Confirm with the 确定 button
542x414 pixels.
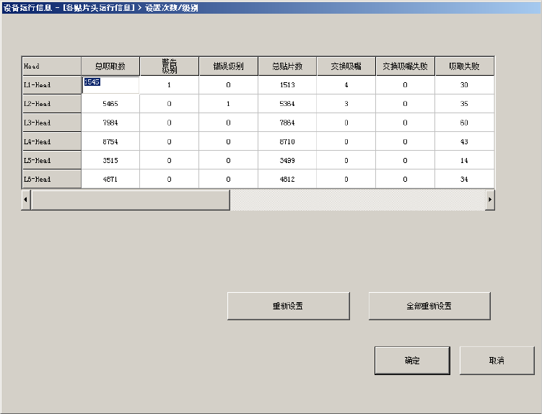tap(412, 361)
